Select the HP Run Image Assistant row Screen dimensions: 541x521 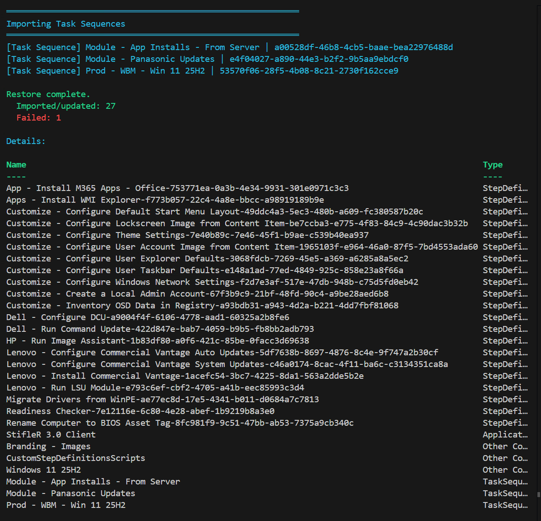pos(157,341)
